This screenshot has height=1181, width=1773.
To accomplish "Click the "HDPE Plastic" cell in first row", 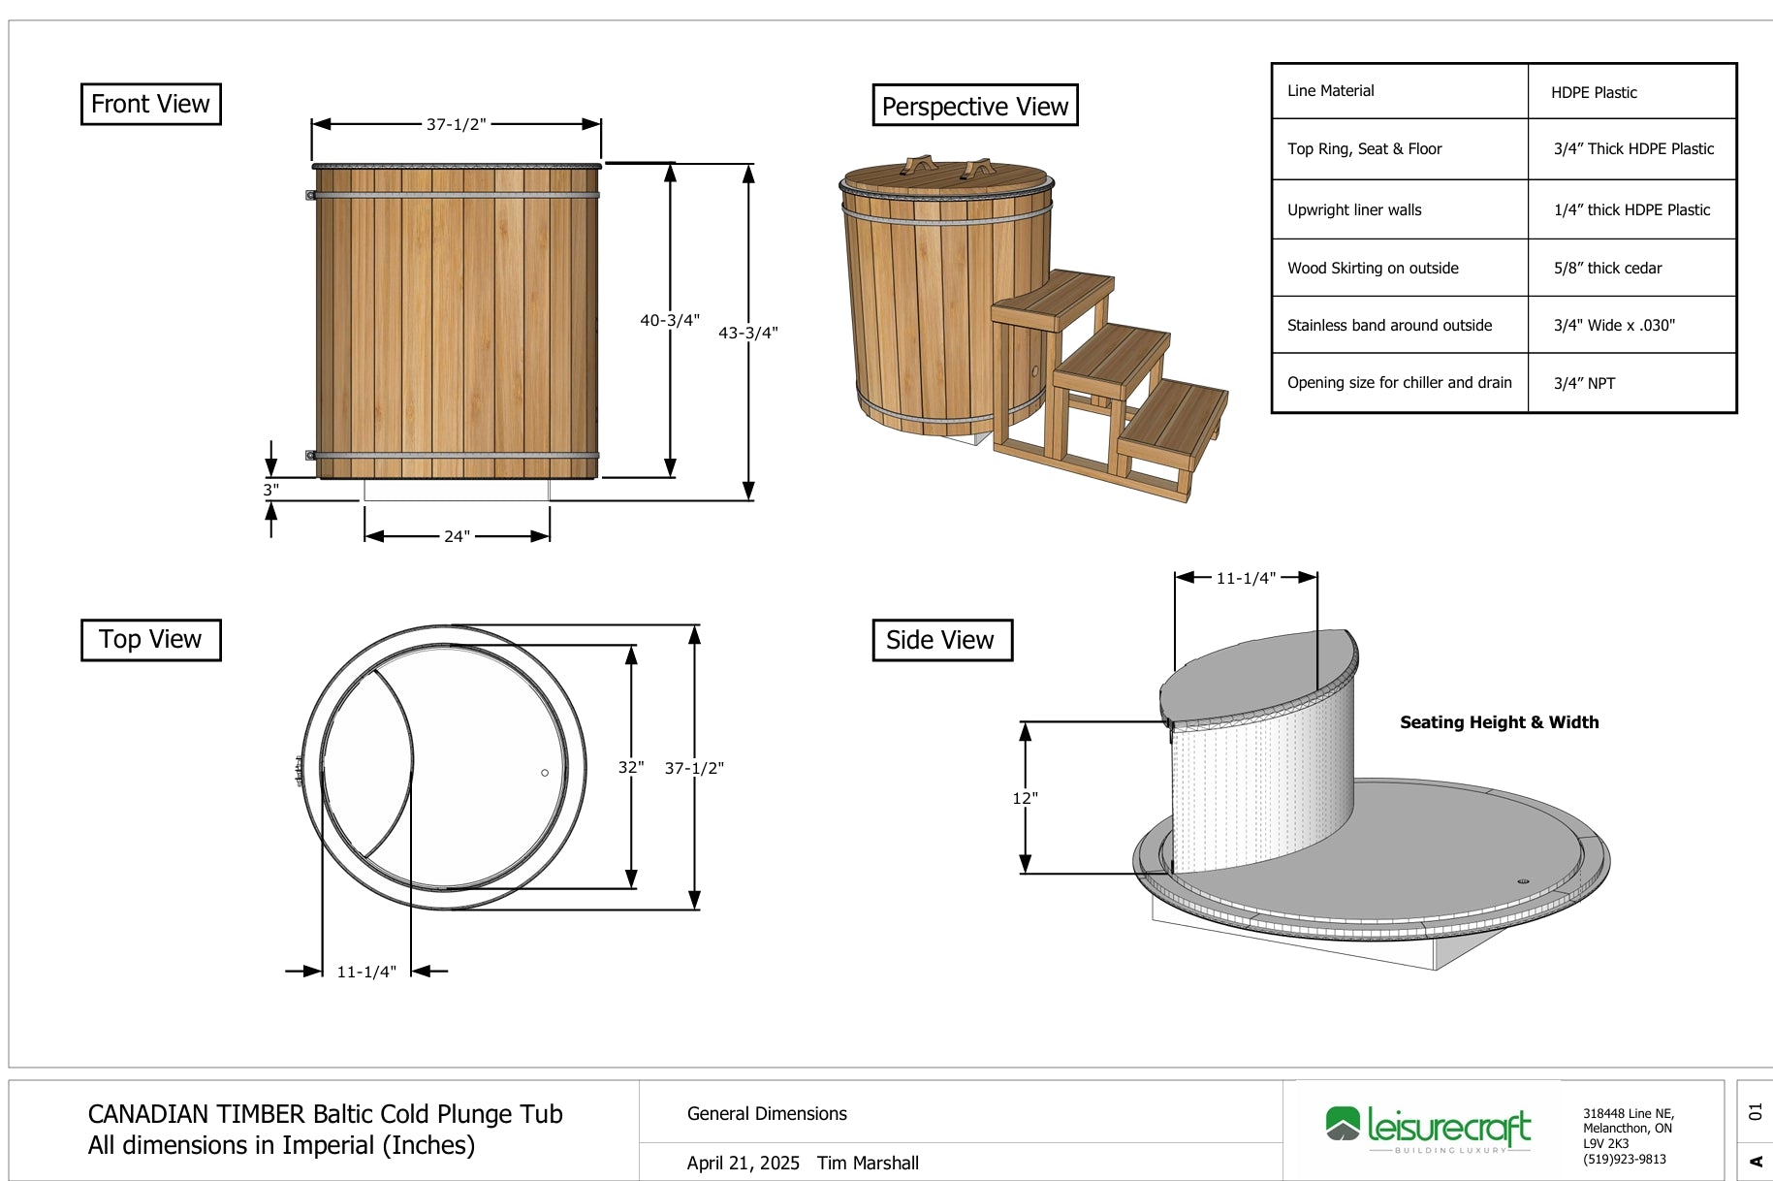I will [x=1631, y=91].
